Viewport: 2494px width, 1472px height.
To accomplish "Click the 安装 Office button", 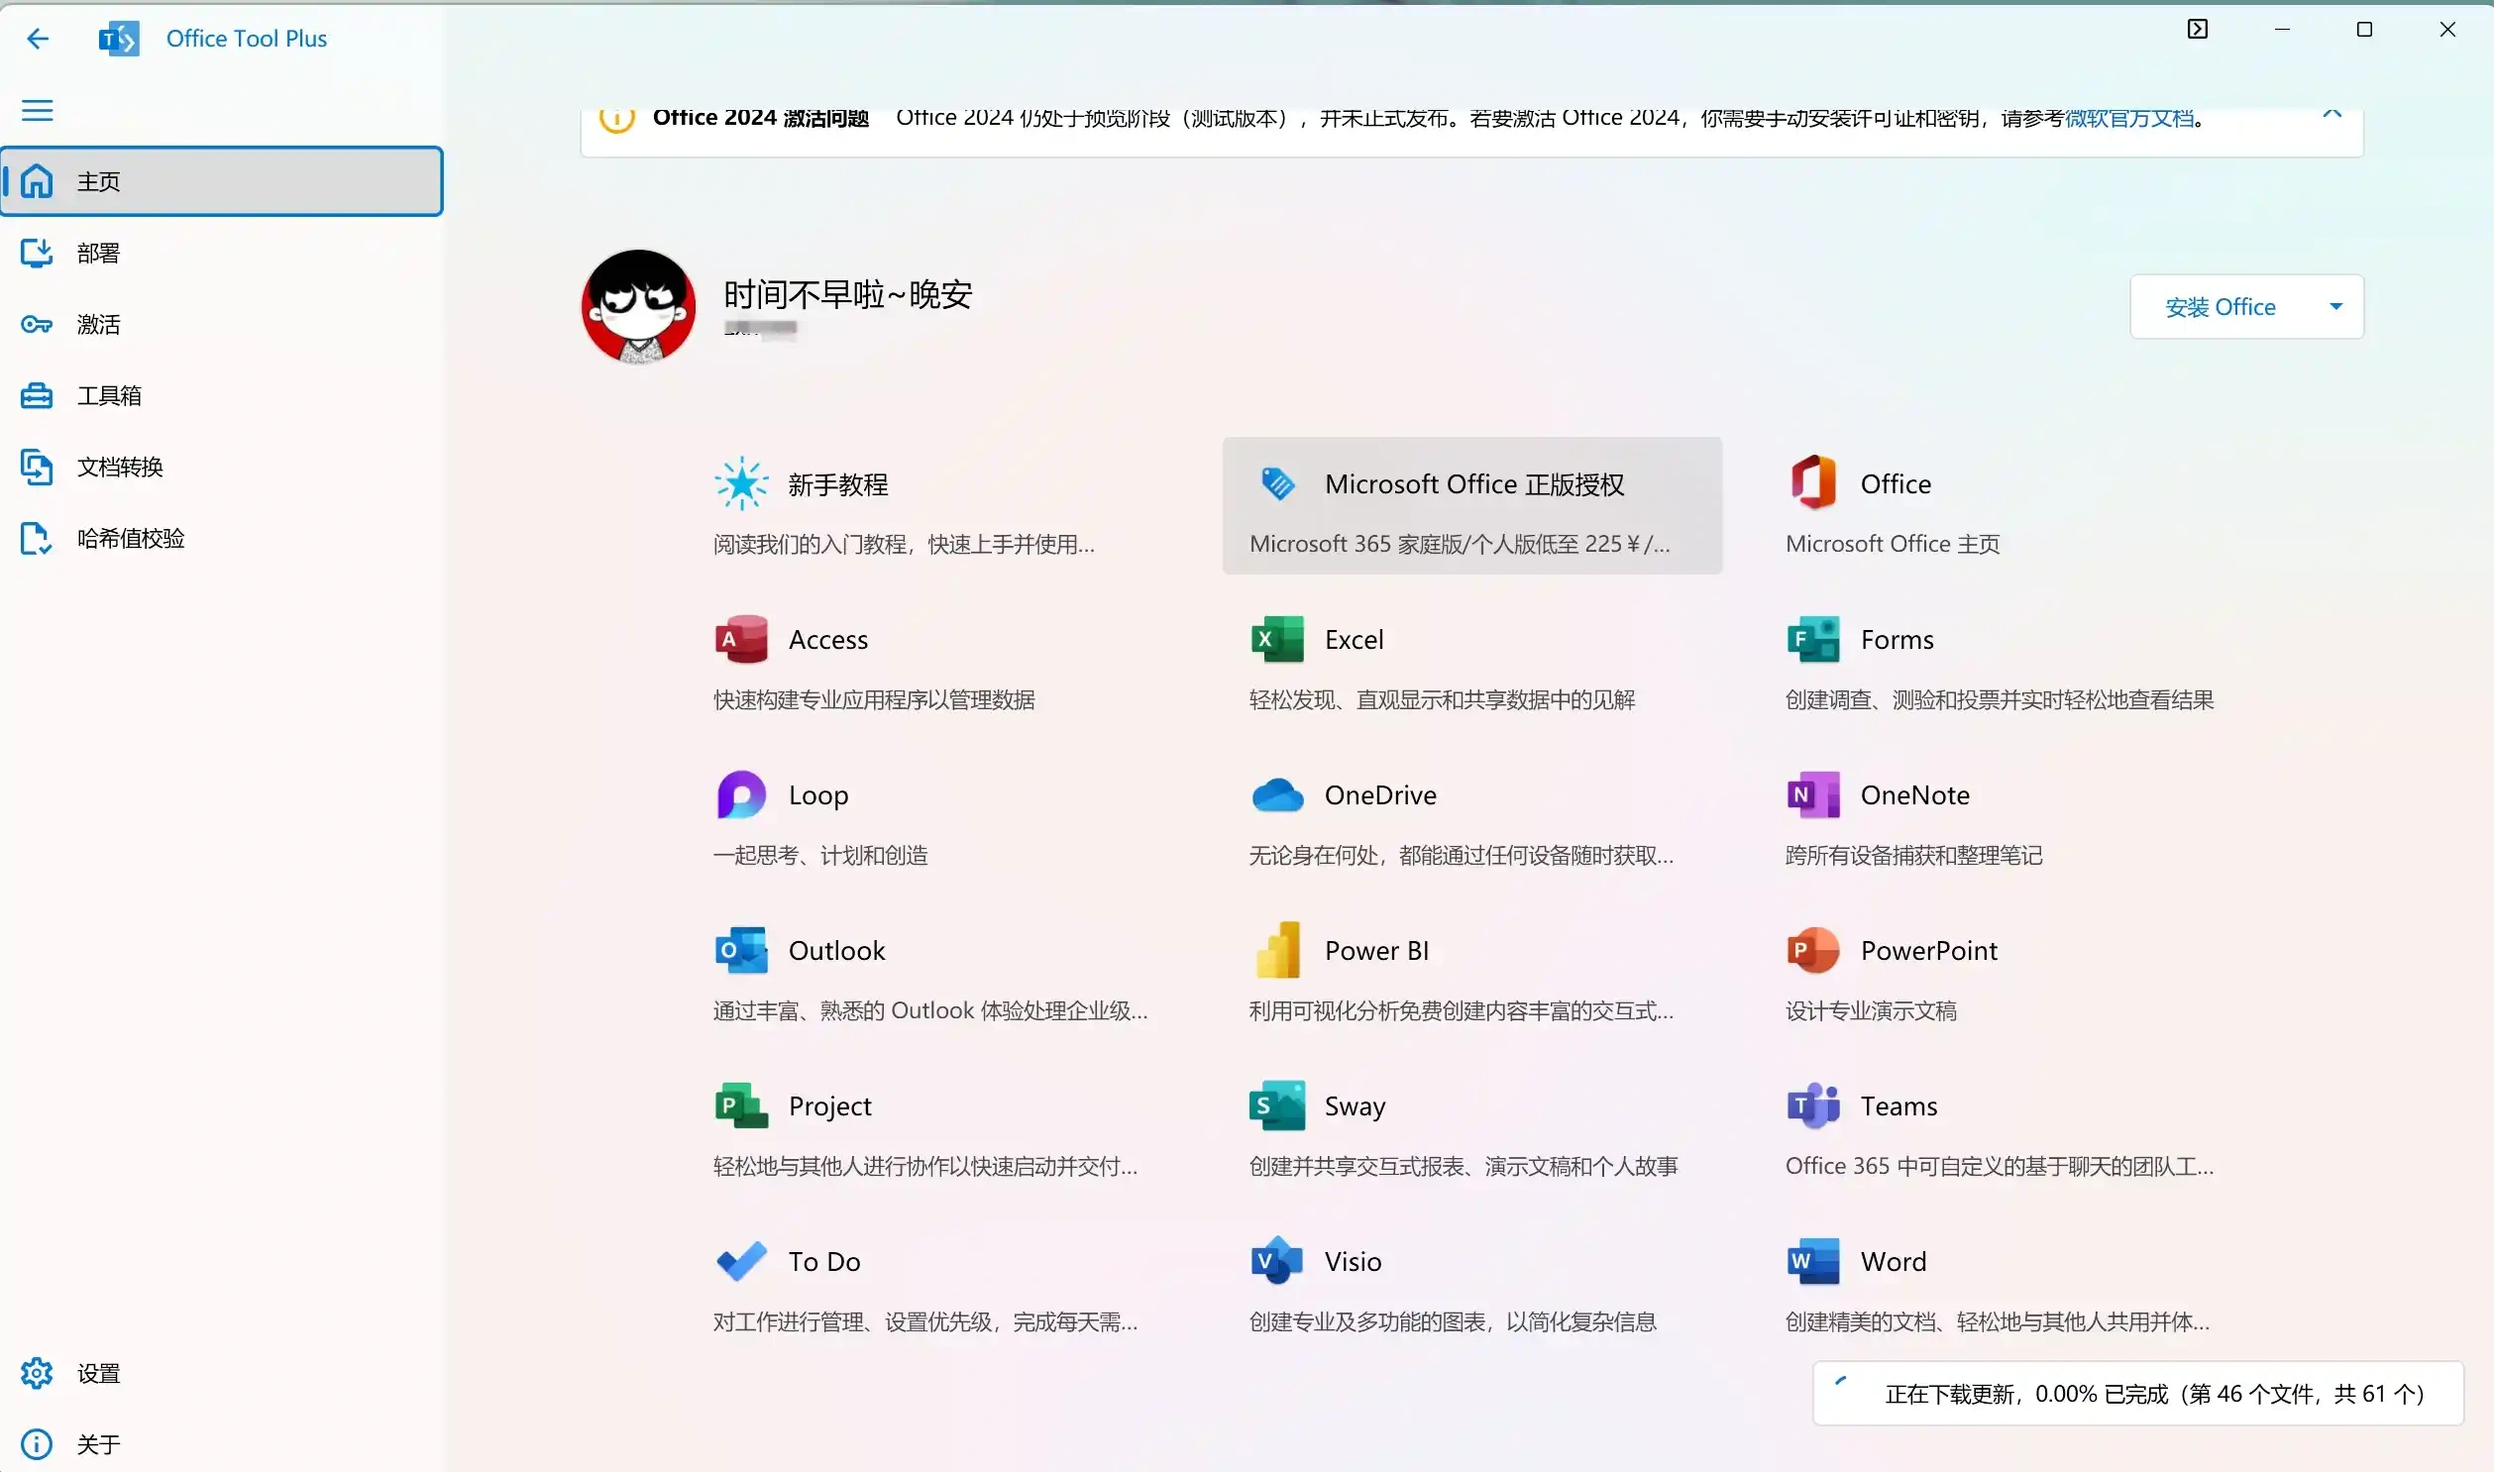I will click(2221, 307).
